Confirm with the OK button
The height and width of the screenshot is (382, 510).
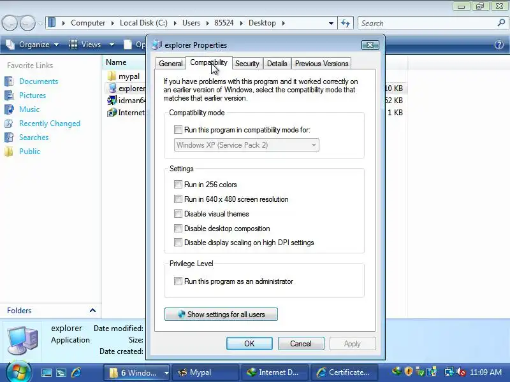(249, 344)
